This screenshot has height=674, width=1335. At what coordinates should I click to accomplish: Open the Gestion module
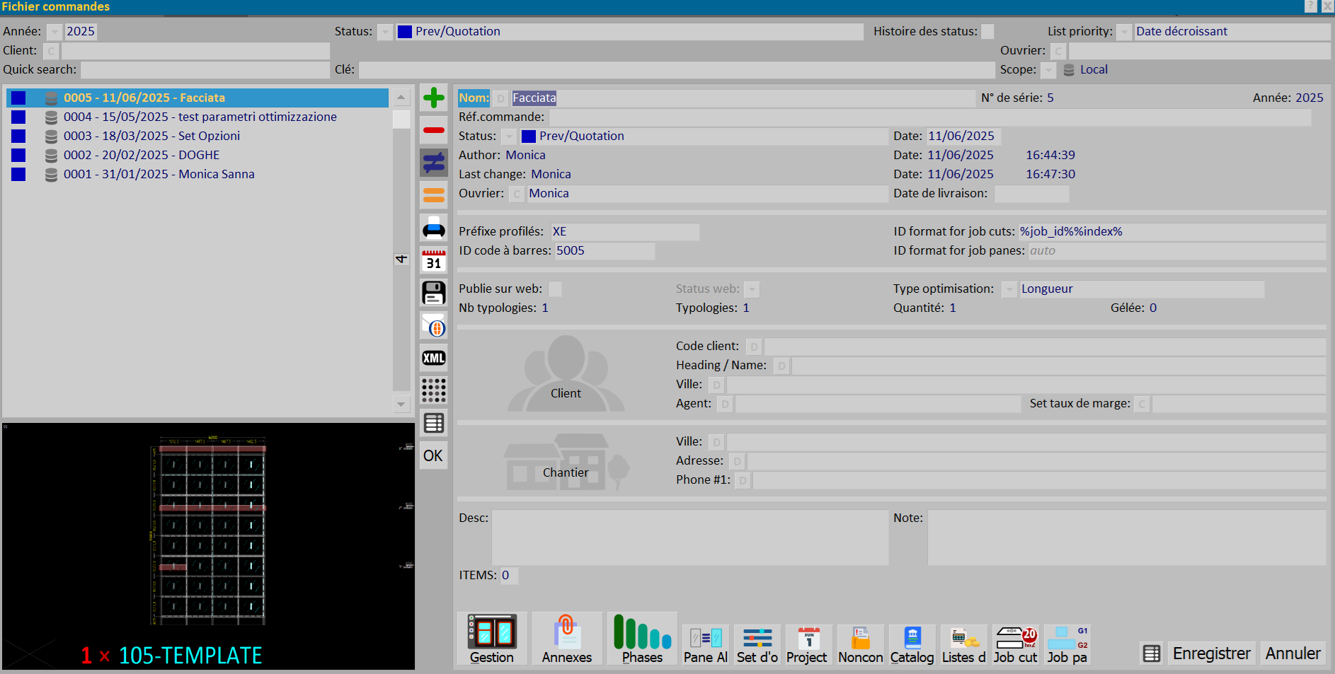click(492, 639)
